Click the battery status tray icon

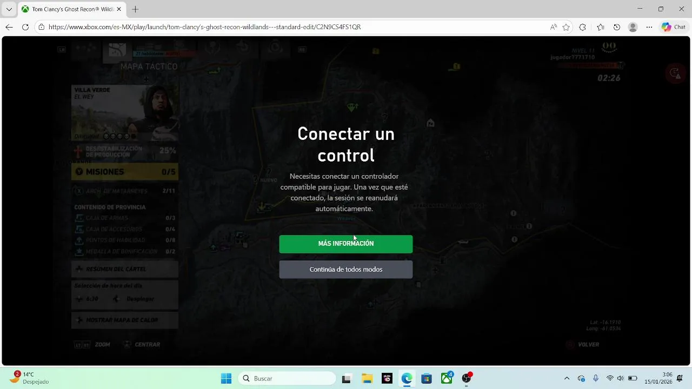coord(633,379)
